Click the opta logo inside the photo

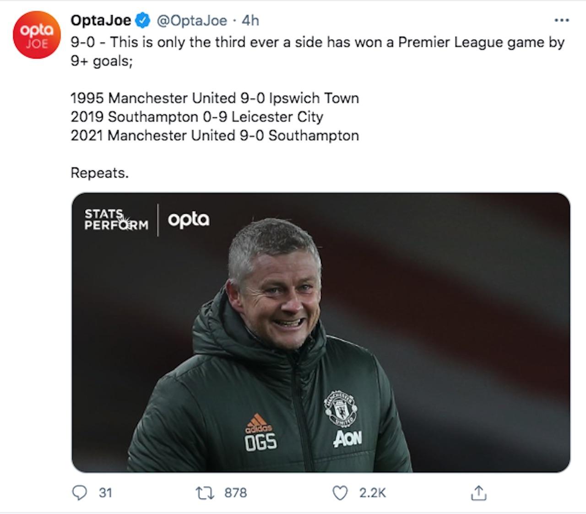click(189, 220)
